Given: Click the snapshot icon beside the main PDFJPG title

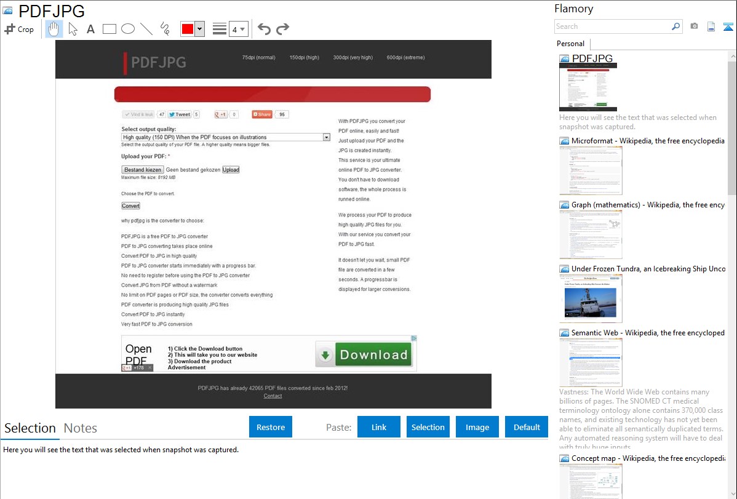Looking at the screenshot, I should (7, 10).
